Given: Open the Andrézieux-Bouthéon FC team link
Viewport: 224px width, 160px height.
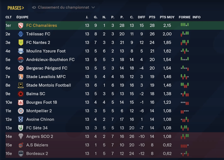Looking at the screenshot, I should (x=50, y=60).
